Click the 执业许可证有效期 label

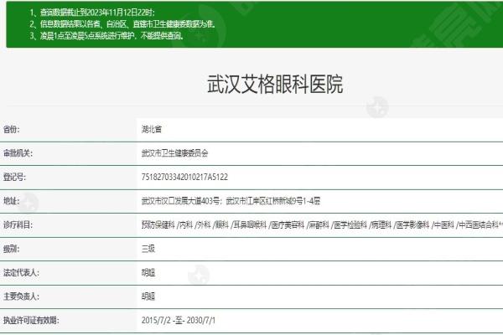31,320
